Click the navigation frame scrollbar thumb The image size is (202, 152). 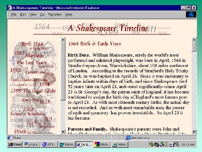coord(63,71)
